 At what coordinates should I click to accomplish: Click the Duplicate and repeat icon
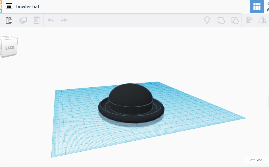point(23,20)
